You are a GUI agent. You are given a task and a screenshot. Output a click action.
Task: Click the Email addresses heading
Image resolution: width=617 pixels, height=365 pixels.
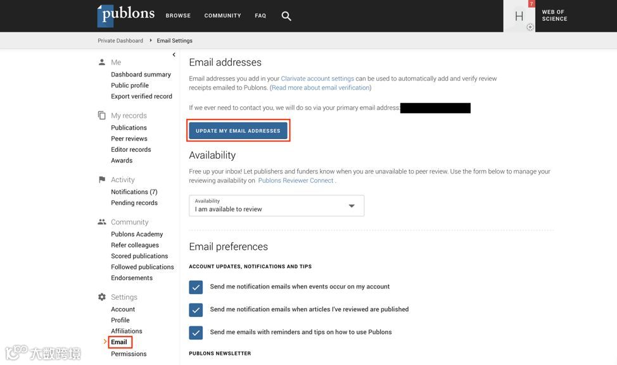(x=225, y=62)
